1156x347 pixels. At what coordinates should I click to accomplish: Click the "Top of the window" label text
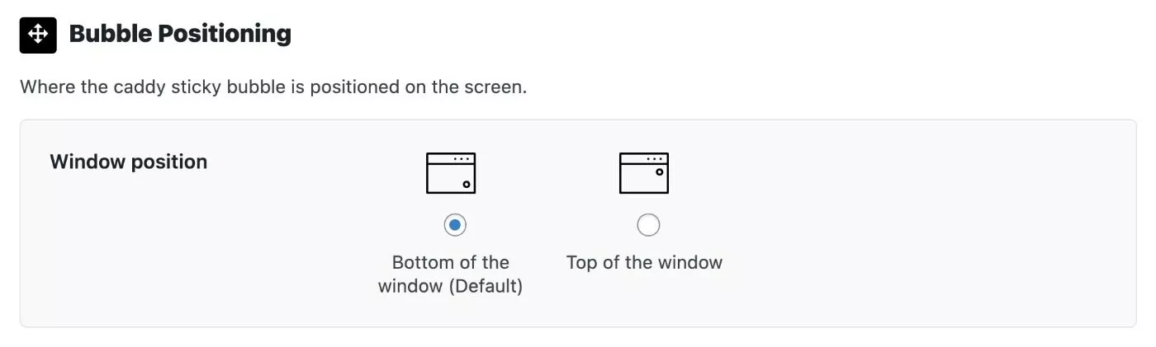[x=644, y=263]
